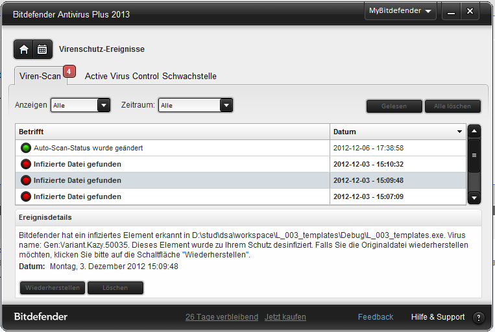
Task: Open Hilfe & Support
Action: coord(438,317)
